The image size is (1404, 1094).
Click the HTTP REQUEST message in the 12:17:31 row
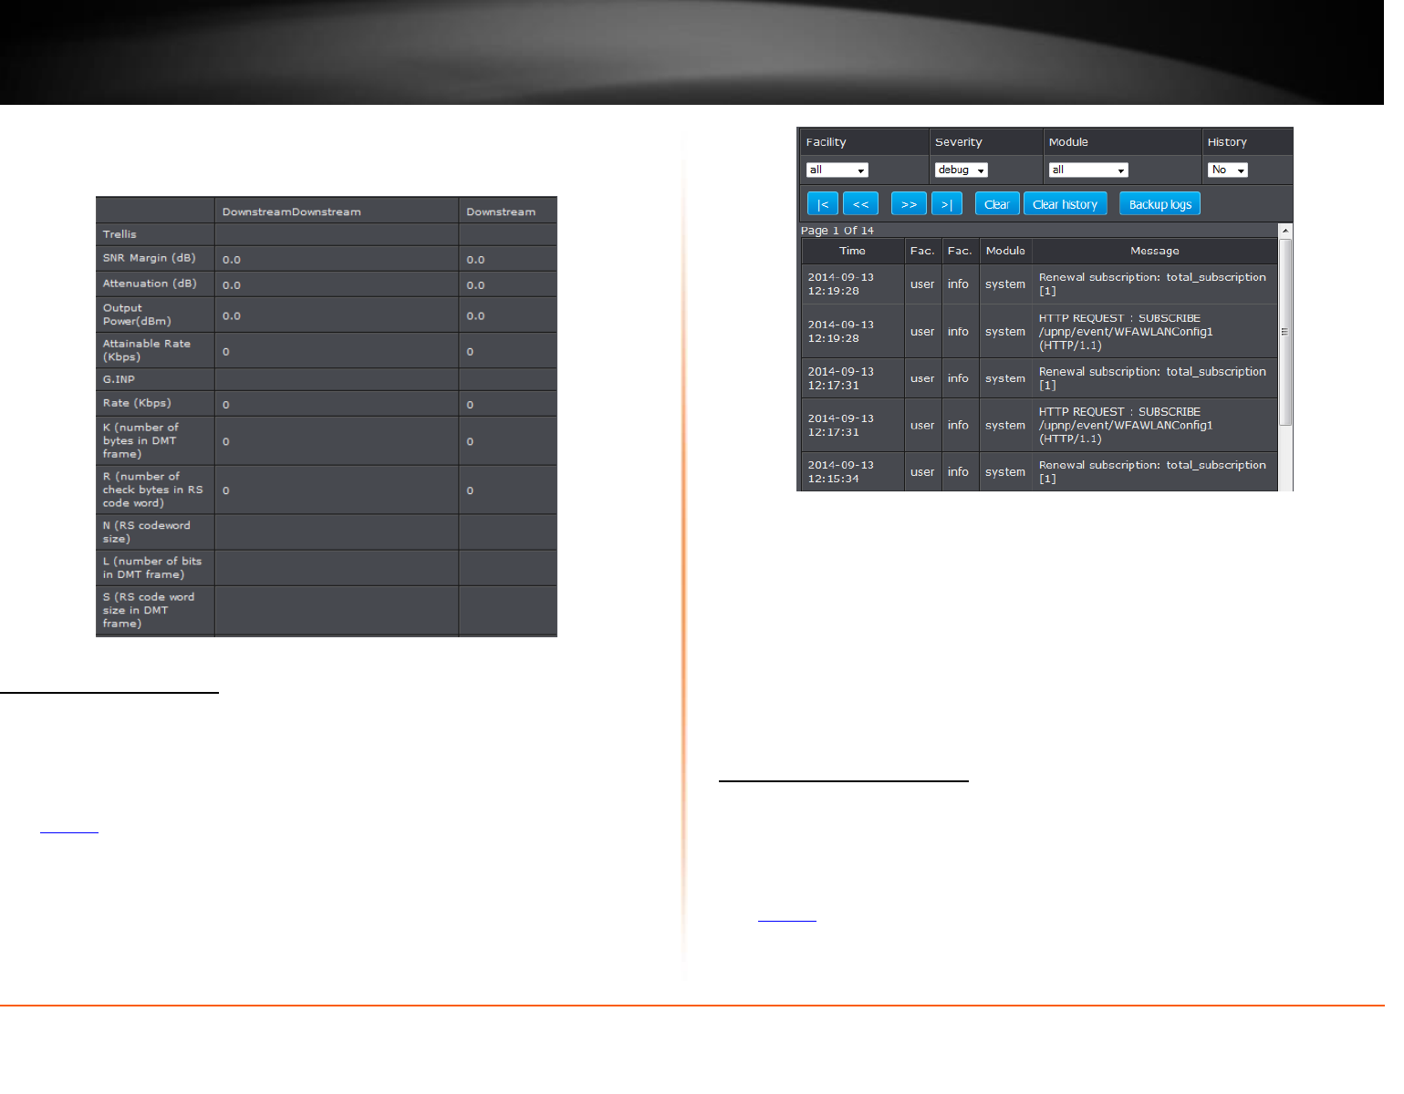[x=1126, y=425]
